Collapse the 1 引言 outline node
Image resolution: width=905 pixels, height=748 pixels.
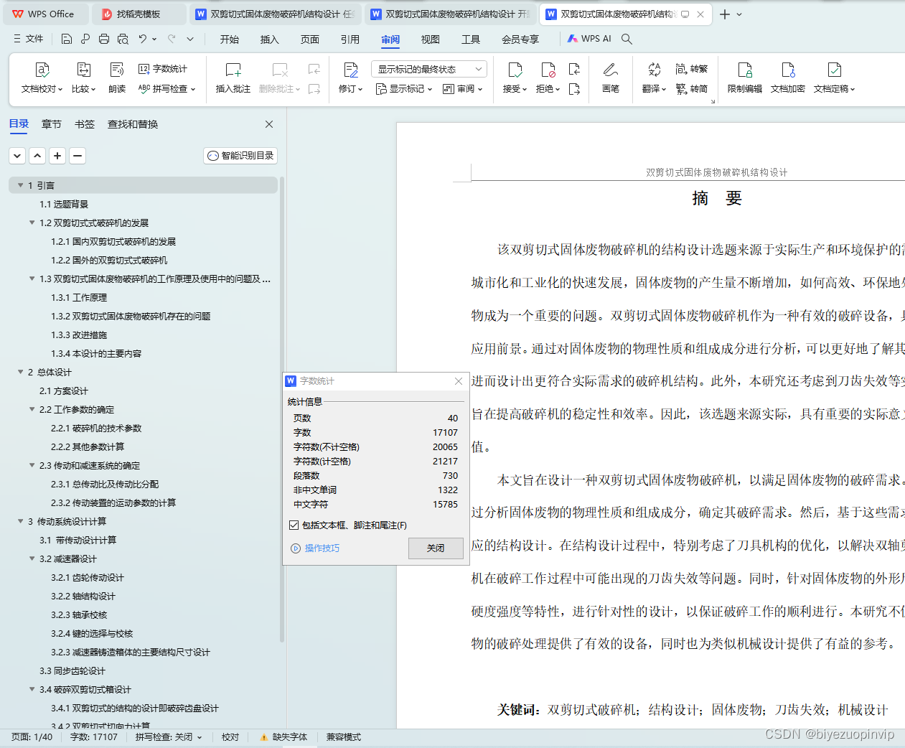pyautogui.click(x=20, y=185)
